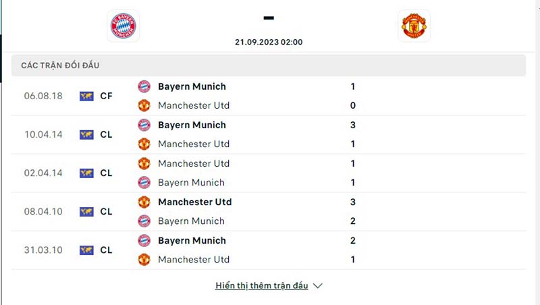This screenshot has width=540, height=305.
Task: Click the 02.04.14 match date
Action: [43, 173]
